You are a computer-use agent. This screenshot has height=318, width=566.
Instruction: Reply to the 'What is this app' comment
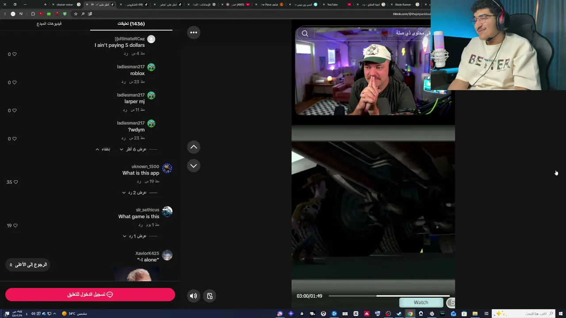coord(139,182)
